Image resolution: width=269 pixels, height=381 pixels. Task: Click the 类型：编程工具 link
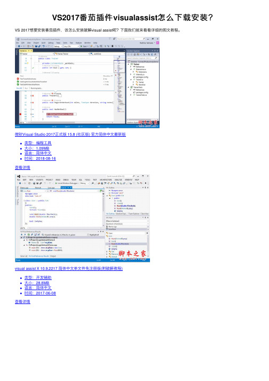[38, 143]
